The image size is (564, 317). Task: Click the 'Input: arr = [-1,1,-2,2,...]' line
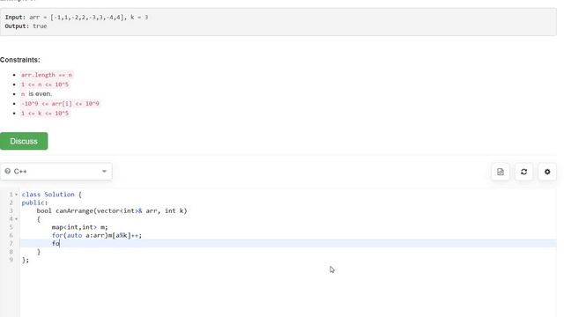[x=77, y=18]
